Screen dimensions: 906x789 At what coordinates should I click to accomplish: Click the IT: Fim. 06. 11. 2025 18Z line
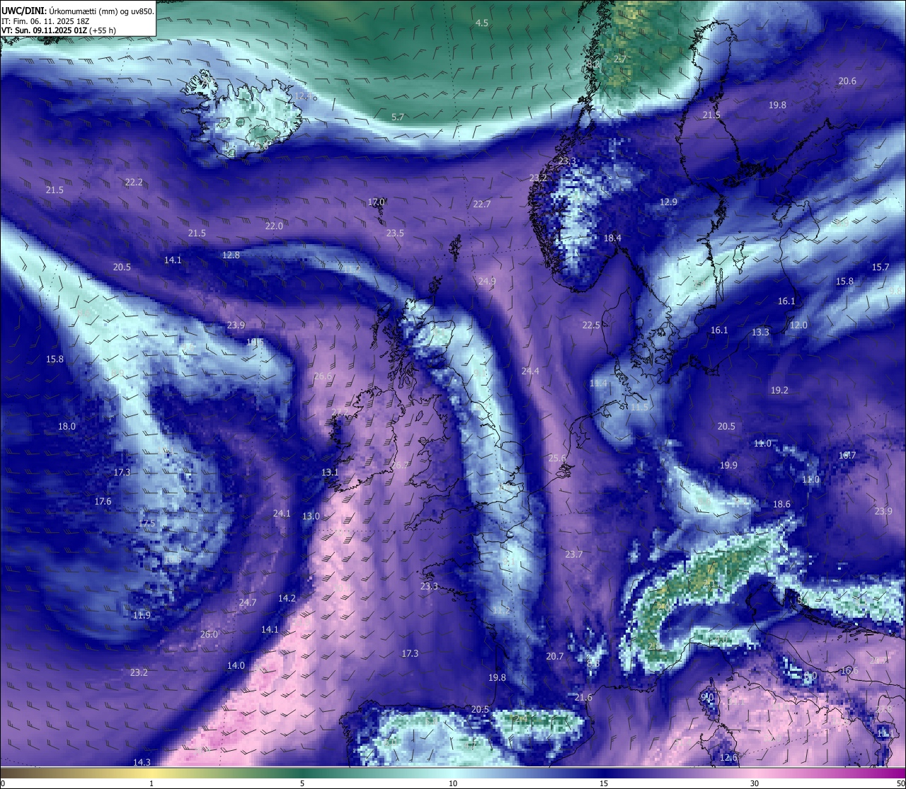coord(45,21)
